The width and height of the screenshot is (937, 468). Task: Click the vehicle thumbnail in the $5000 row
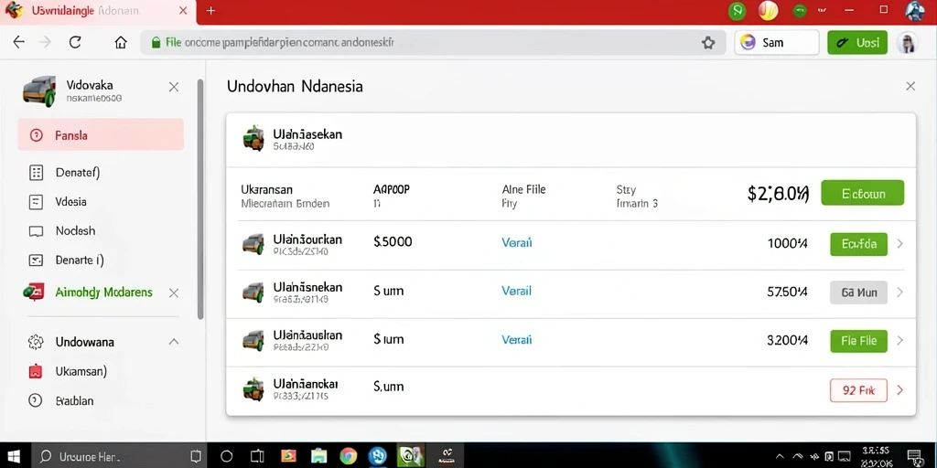(253, 245)
